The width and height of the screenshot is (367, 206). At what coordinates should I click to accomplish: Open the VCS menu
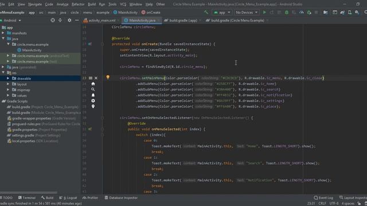123,4
